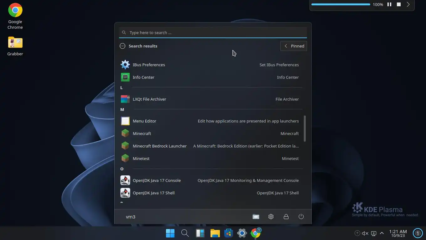Launch Menu Editor icon
The height and width of the screenshot is (240, 426).
coord(125,121)
